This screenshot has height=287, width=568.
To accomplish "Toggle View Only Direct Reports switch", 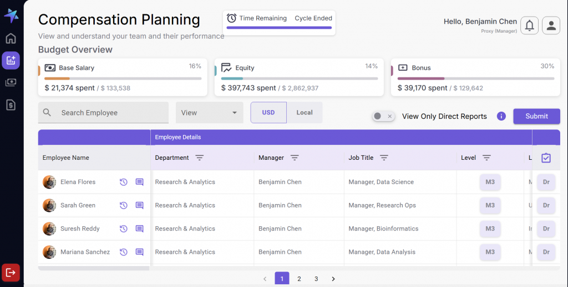I will [383, 116].
